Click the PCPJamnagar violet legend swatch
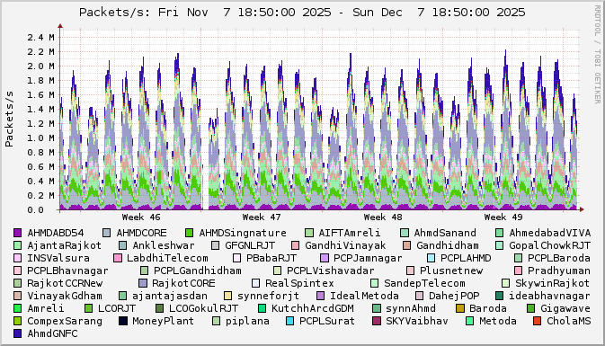Viewport: 605px width, 346px height. click(x=325, y=258)
